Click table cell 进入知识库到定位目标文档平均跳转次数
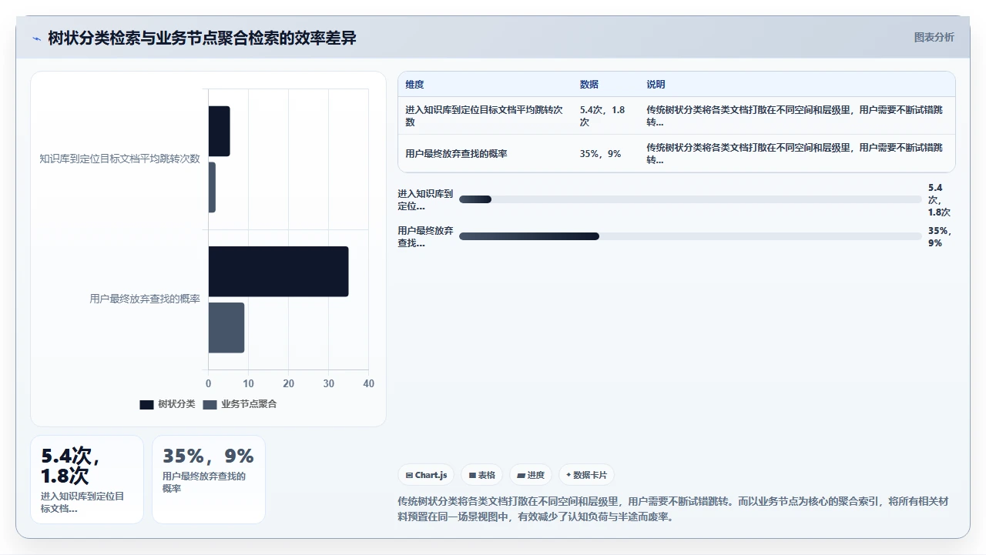 pyautogui.click(x=485, y=116)
